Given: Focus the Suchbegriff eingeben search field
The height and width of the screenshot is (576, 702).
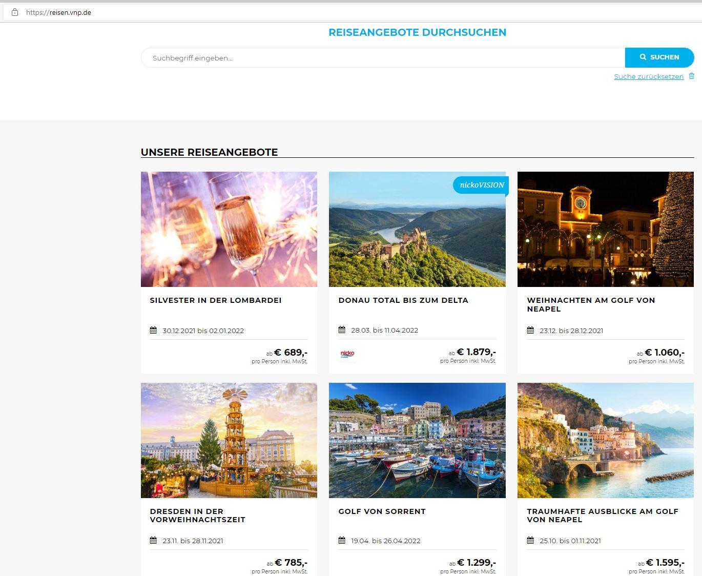Looking at the screenshot, I should (382, 58).
